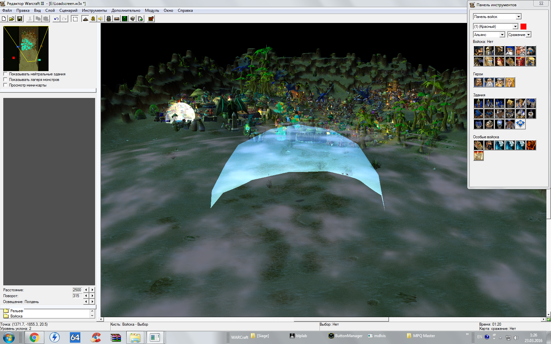Image resolution: width=551 pixels, height=344 pixels.
Task: Select the Spell Breaker red-masked icon
Action: [x=520, y=61]
